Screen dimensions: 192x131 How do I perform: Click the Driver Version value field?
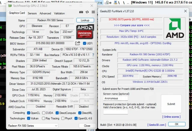[x=60, y=84]
